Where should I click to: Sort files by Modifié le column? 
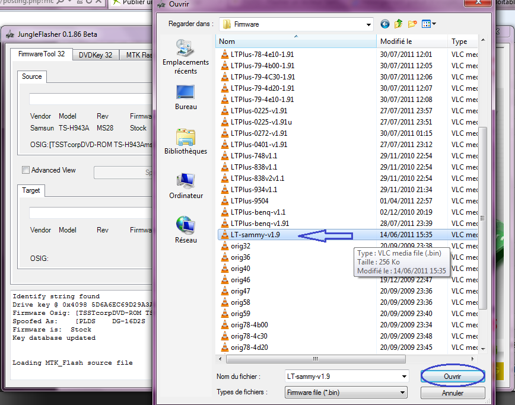412,42
